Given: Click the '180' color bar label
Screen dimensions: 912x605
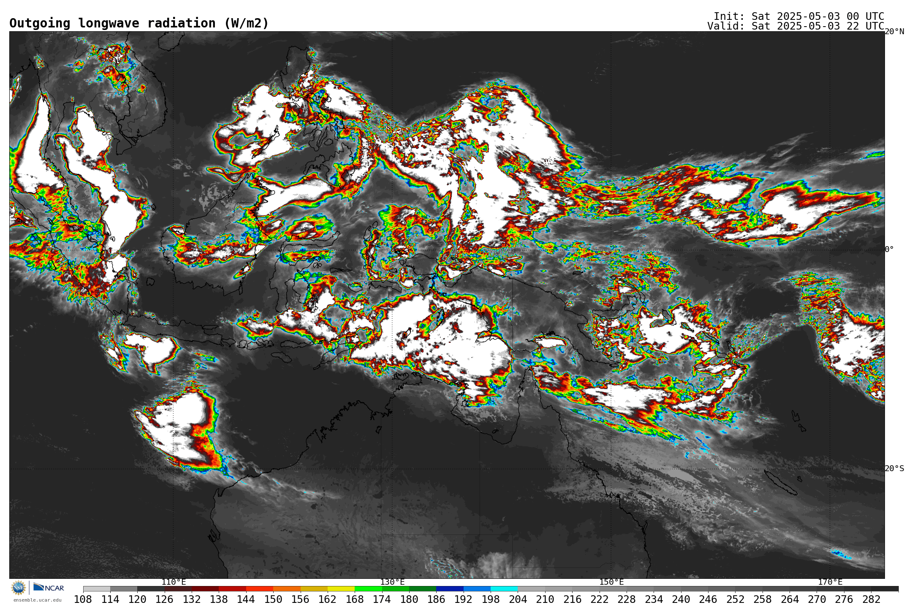Looking at the screenshot, I should click(x=409, y=599).
